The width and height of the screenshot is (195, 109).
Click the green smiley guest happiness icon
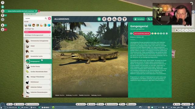pyautogui.click(x=53, y=107)
